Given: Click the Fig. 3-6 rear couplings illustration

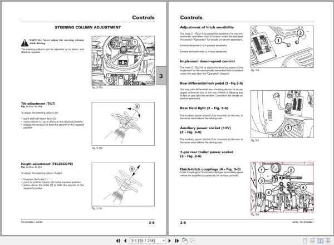Looking at the screenshot, I should (x=282, y=187).
